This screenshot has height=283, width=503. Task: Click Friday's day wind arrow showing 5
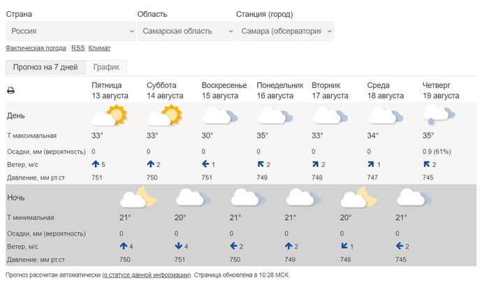(96, 164)
